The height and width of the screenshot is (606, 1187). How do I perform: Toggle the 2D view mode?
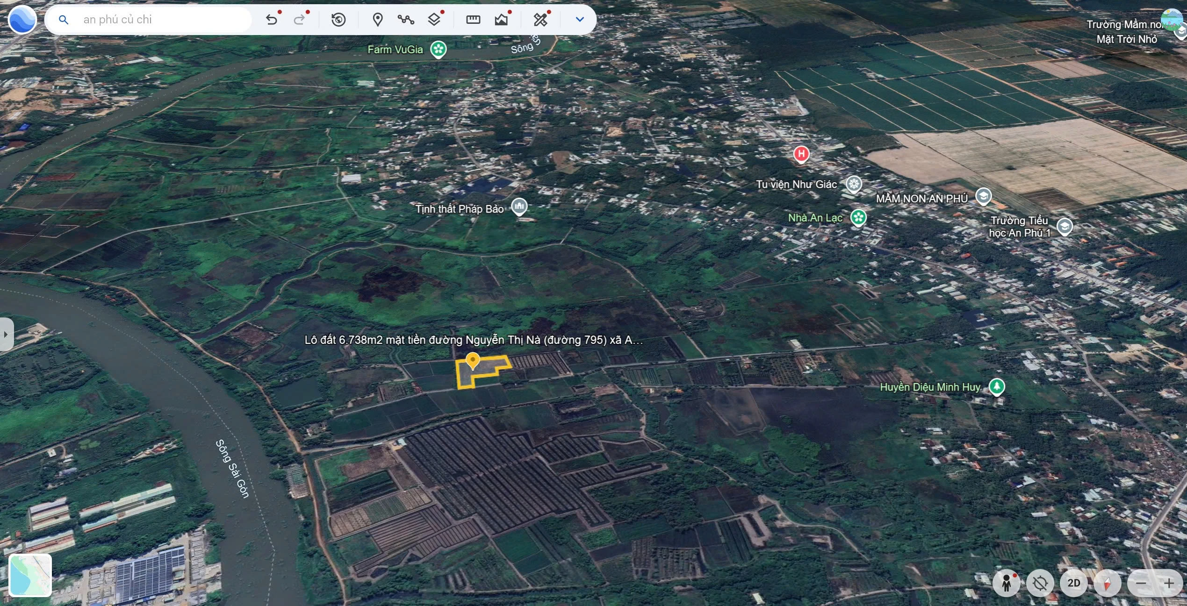[1074, 583]
